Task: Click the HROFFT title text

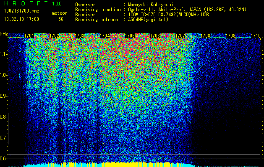Action: [x=26, y=3]
